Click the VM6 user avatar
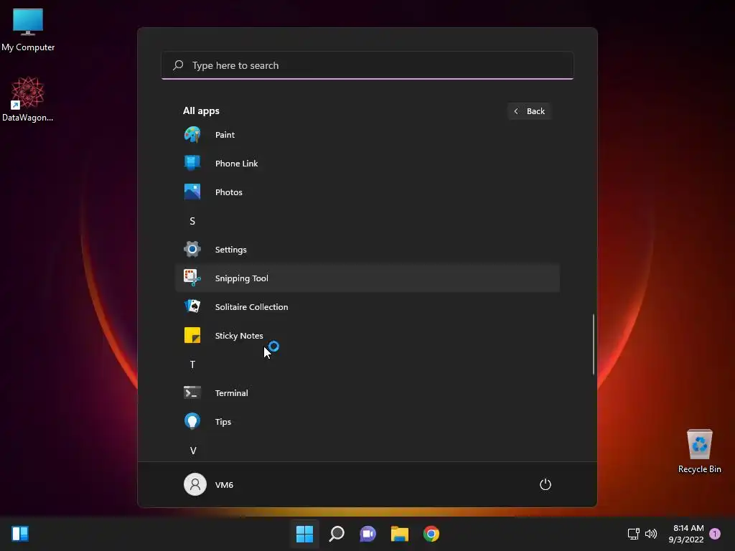 [x=195, y=484]
